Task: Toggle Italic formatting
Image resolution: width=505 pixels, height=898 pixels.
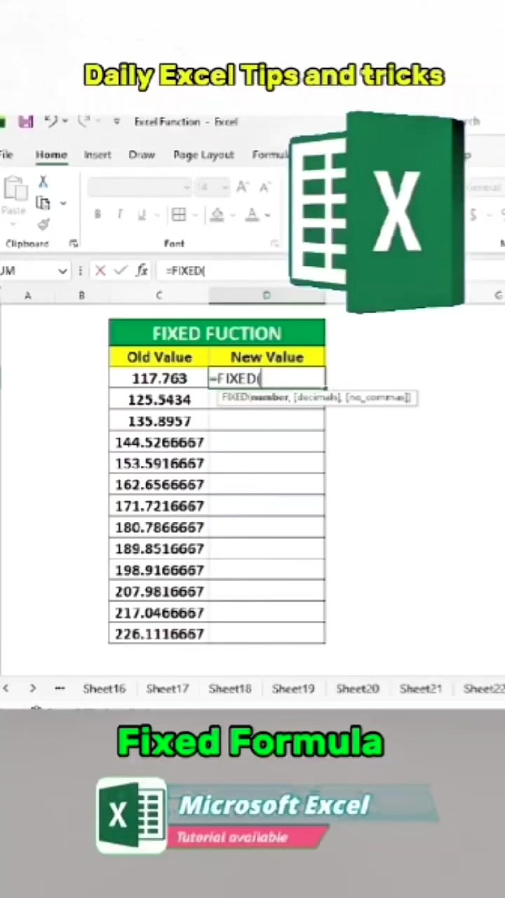Action: click(x=119, y=215)
